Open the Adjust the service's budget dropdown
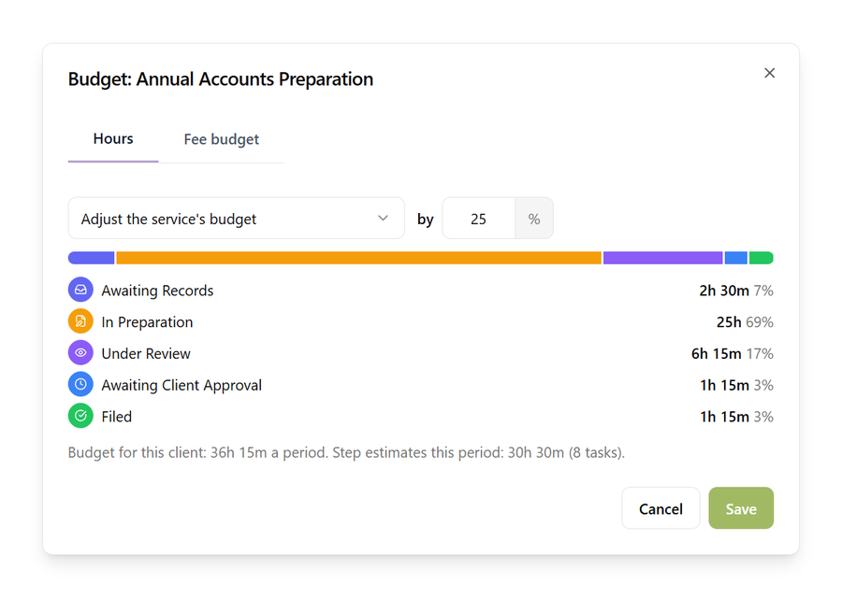 click(x=237, y=219)
